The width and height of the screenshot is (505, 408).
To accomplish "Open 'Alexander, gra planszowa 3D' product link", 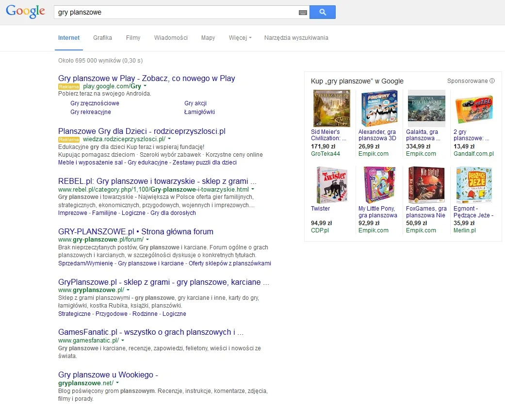I will click(377, 135).
